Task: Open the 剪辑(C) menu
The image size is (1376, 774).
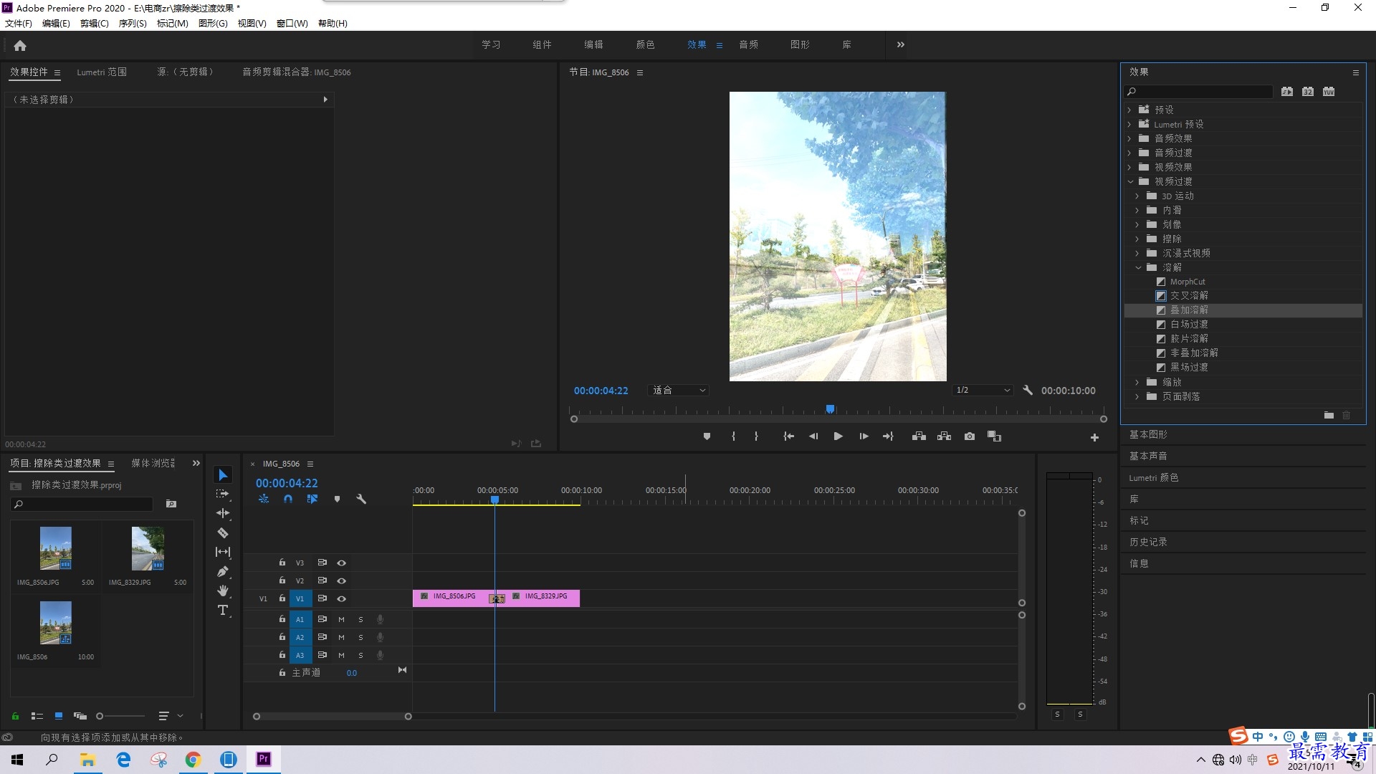Action: tap(95, 23)
